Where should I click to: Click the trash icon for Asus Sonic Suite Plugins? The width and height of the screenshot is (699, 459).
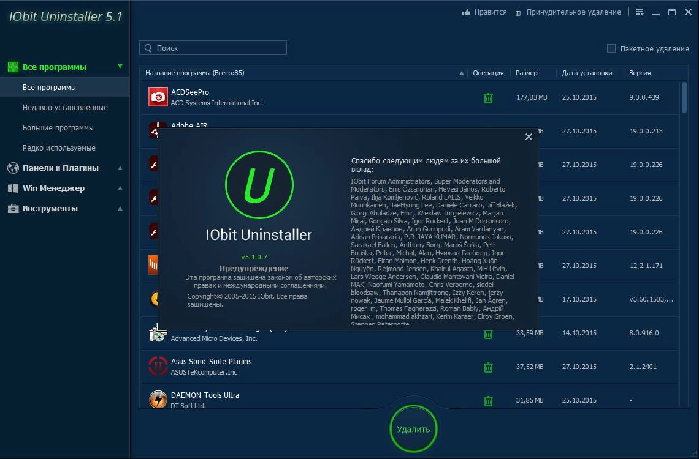click(x=488, y=367)
